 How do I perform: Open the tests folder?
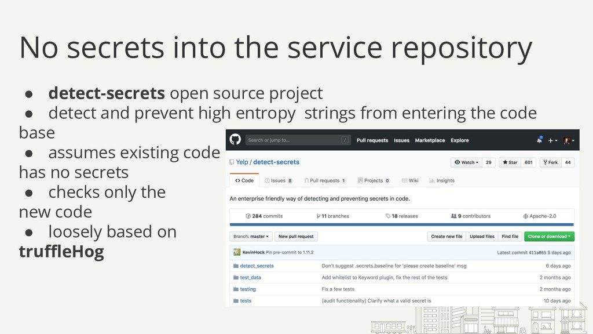246,301
